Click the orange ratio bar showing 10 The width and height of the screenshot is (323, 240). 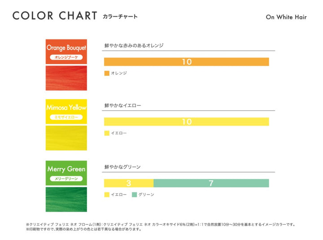186,62
